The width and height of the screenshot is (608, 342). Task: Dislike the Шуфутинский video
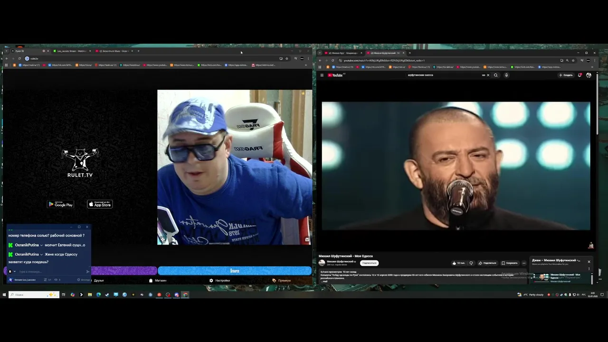pos(471,263)
